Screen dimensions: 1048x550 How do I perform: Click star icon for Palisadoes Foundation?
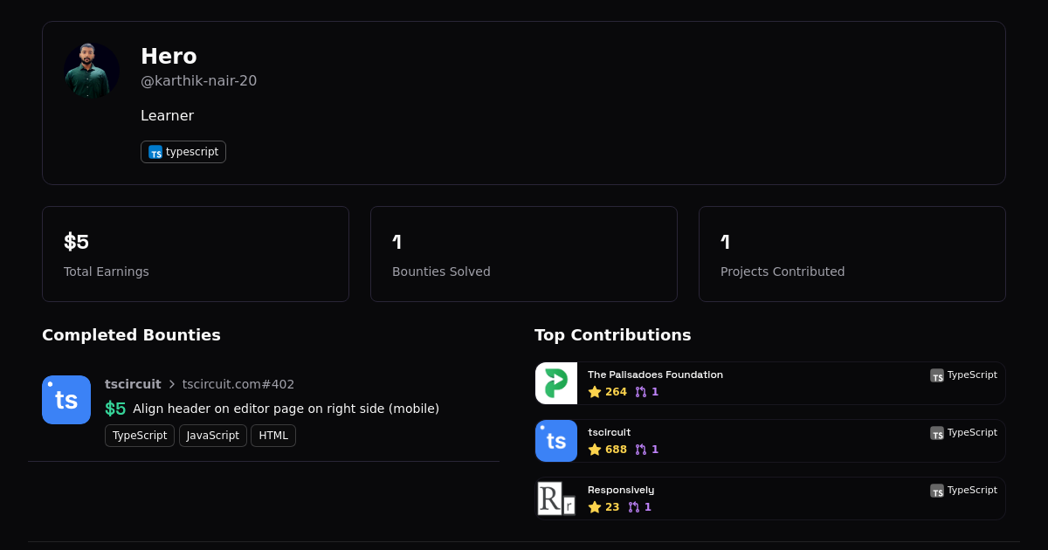pos(595,392)
